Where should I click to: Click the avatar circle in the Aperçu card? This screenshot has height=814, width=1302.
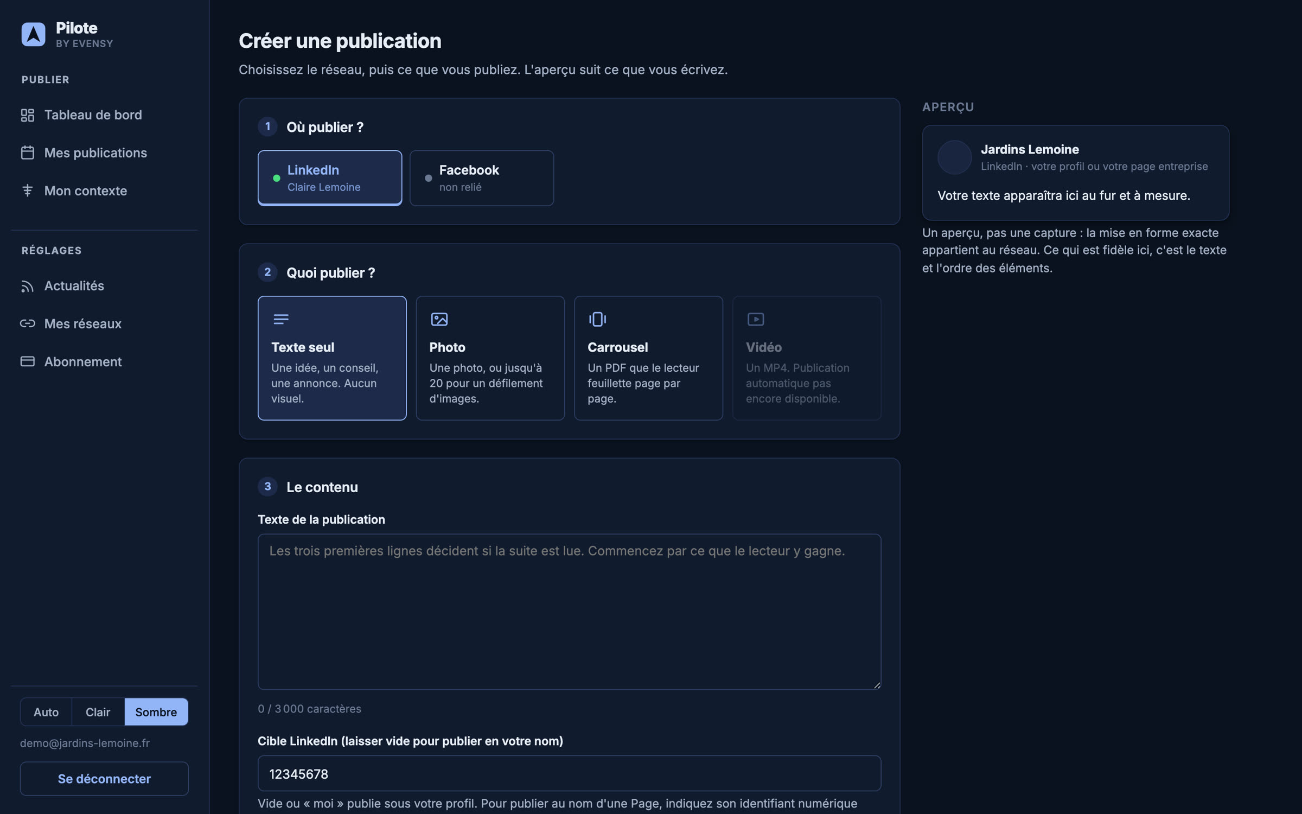pyautogui.click(x=955, y=157)
